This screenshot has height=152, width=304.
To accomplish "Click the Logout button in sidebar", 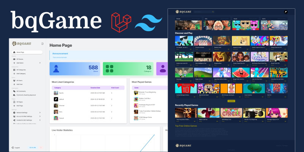I will 16,148.
